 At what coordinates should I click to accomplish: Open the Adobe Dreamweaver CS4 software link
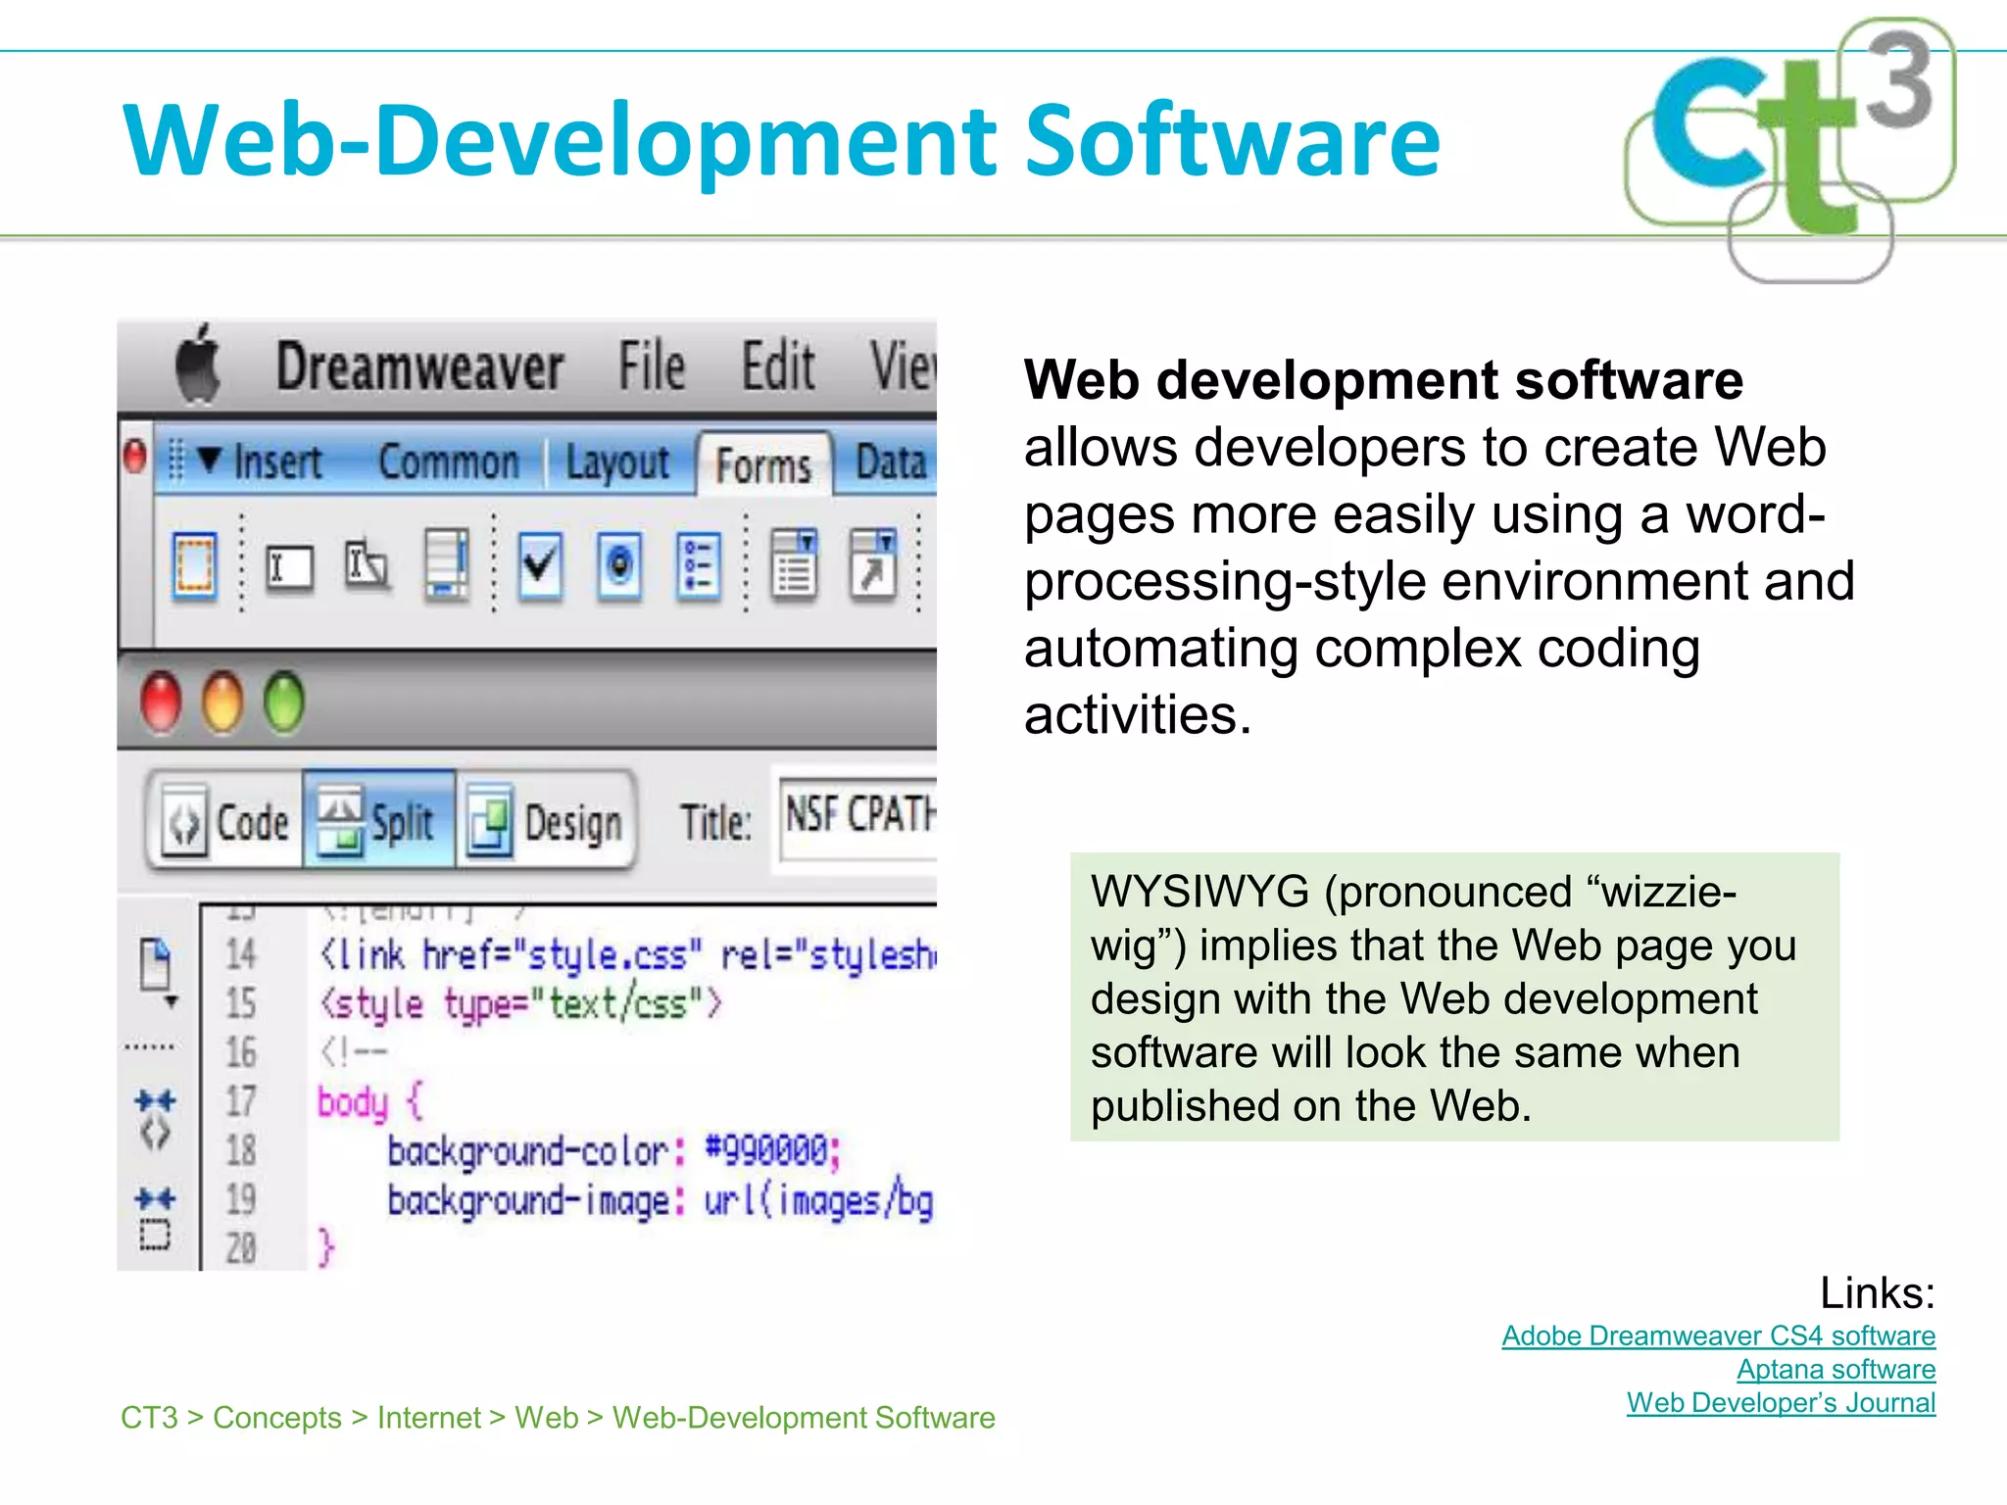1719,1335
